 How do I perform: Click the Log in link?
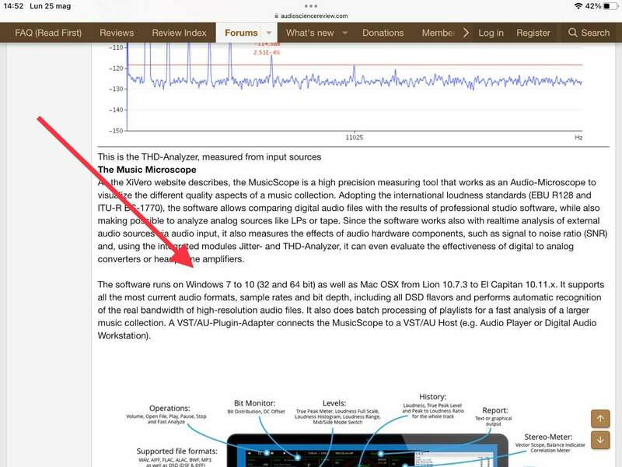491,33
